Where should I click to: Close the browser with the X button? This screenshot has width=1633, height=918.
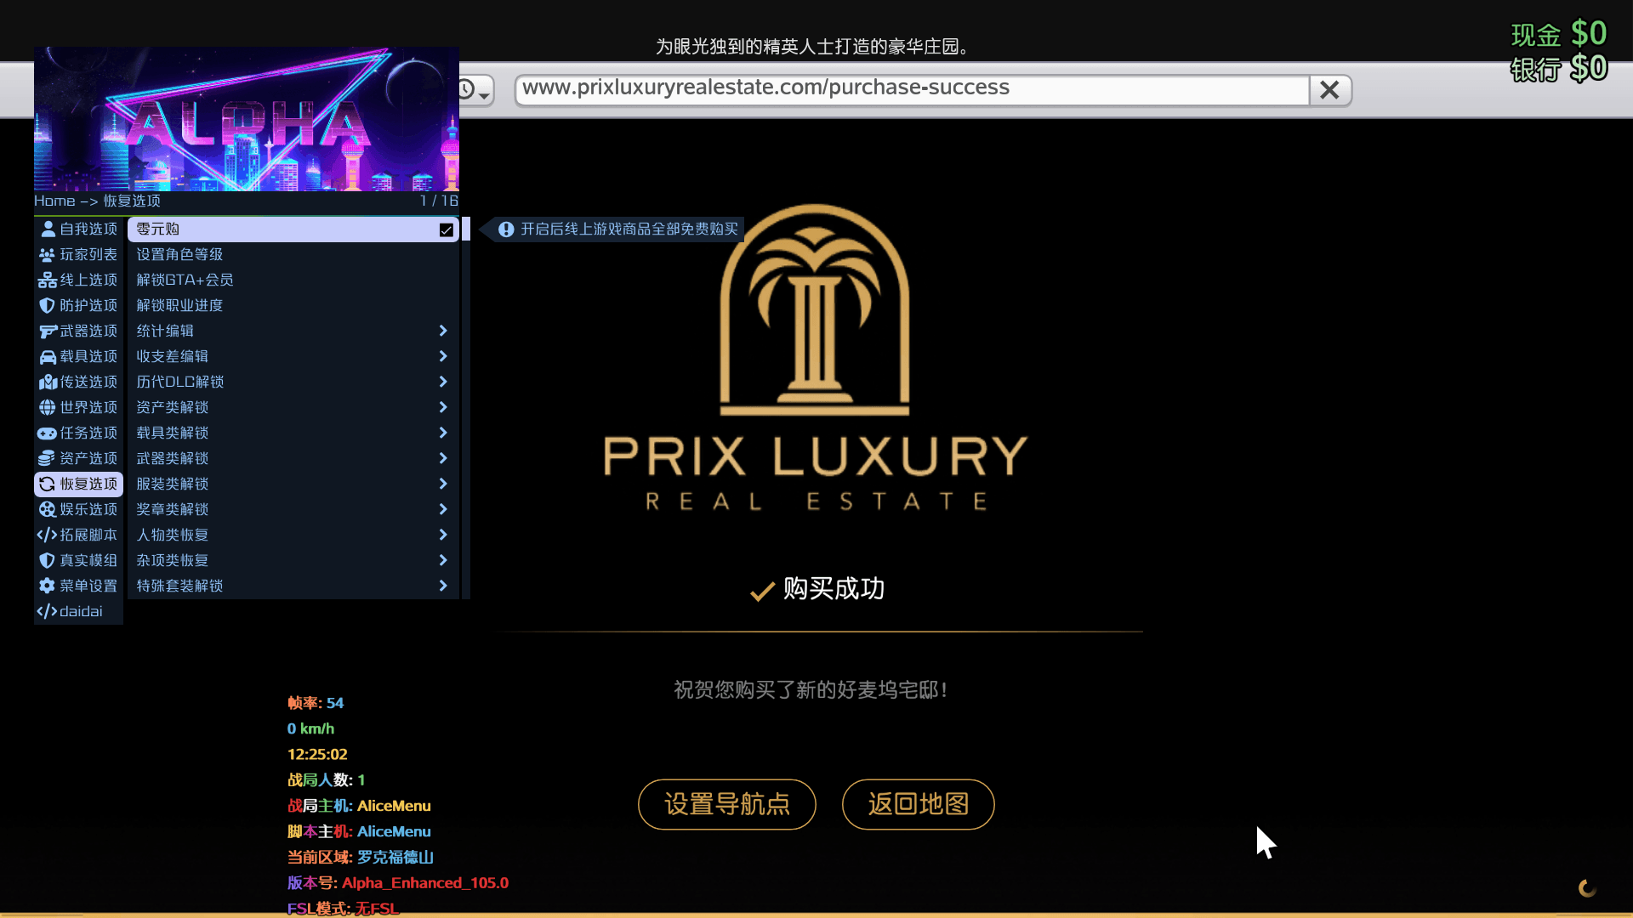(x=1330, y=90)
